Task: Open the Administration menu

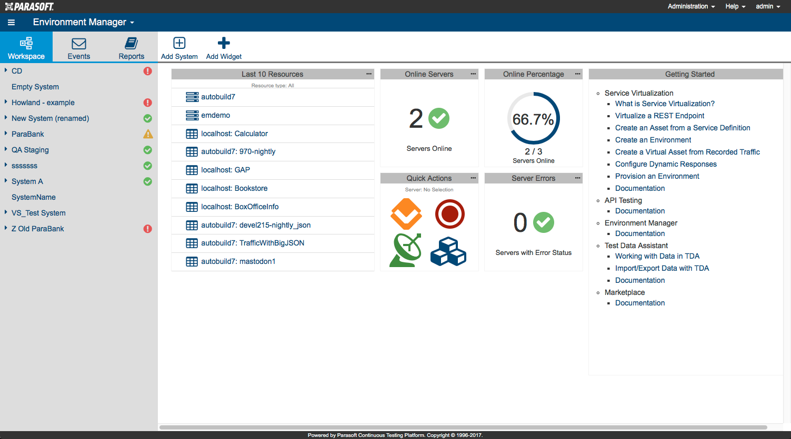Action: [x=691, y=6]
